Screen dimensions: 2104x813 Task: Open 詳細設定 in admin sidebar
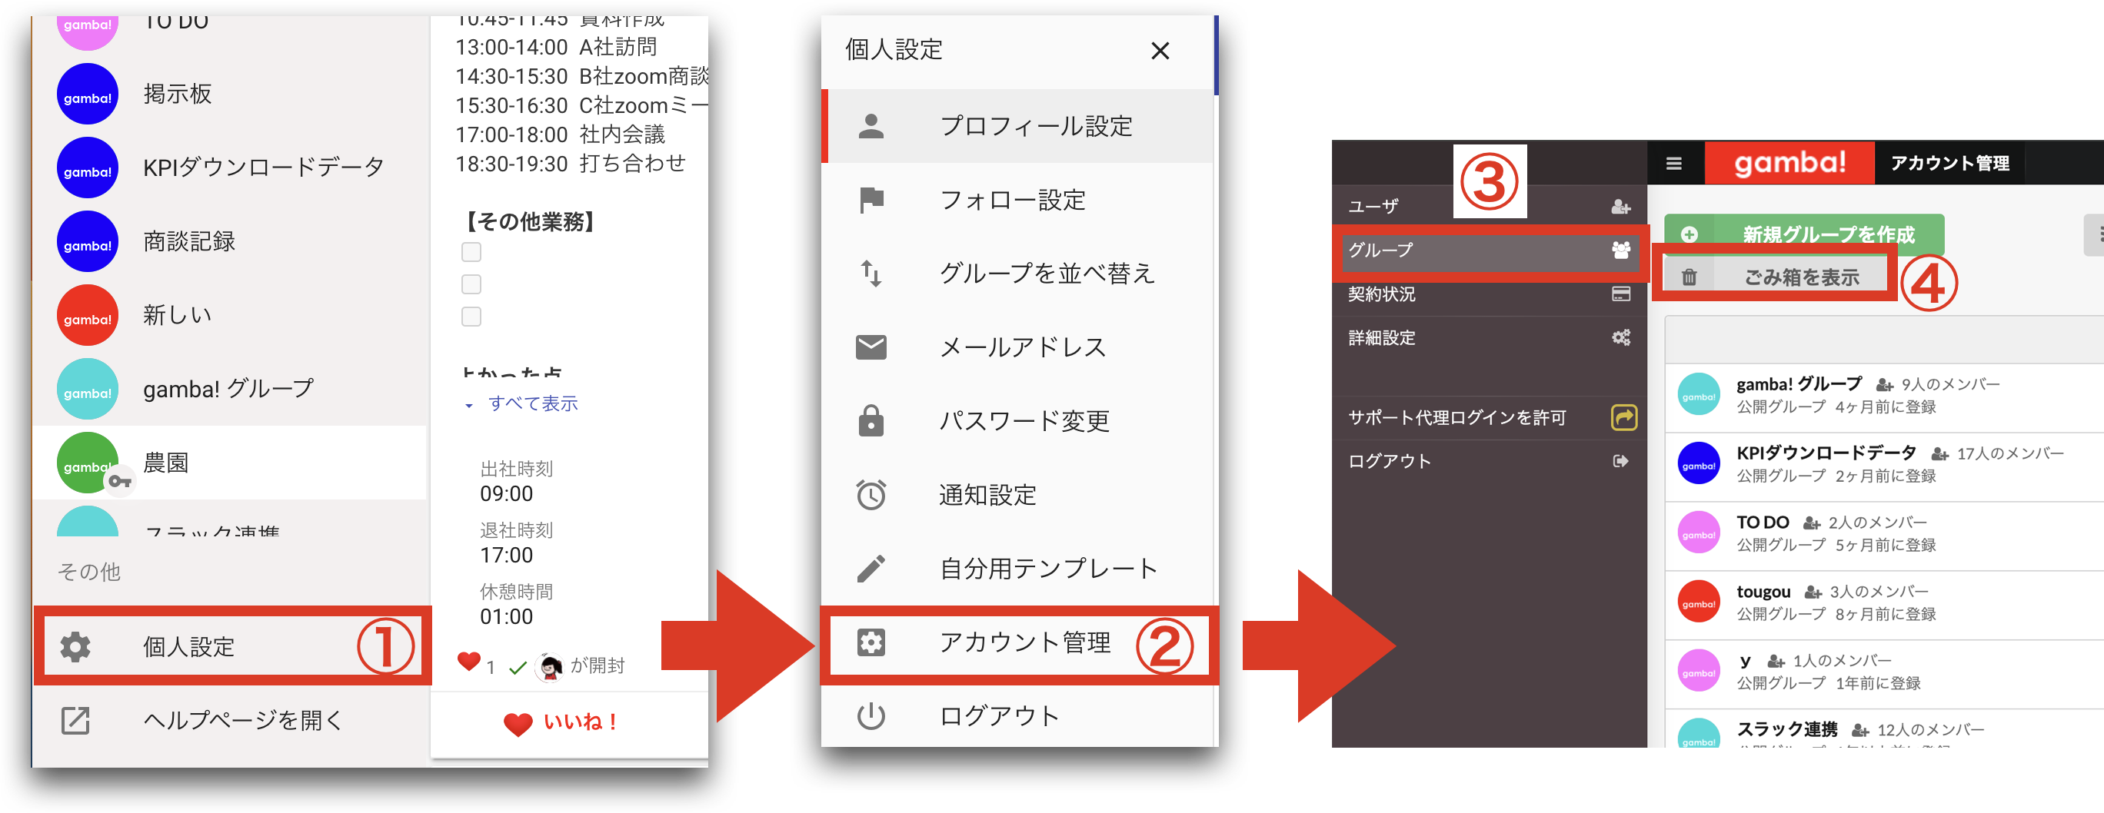[1489, 338]
